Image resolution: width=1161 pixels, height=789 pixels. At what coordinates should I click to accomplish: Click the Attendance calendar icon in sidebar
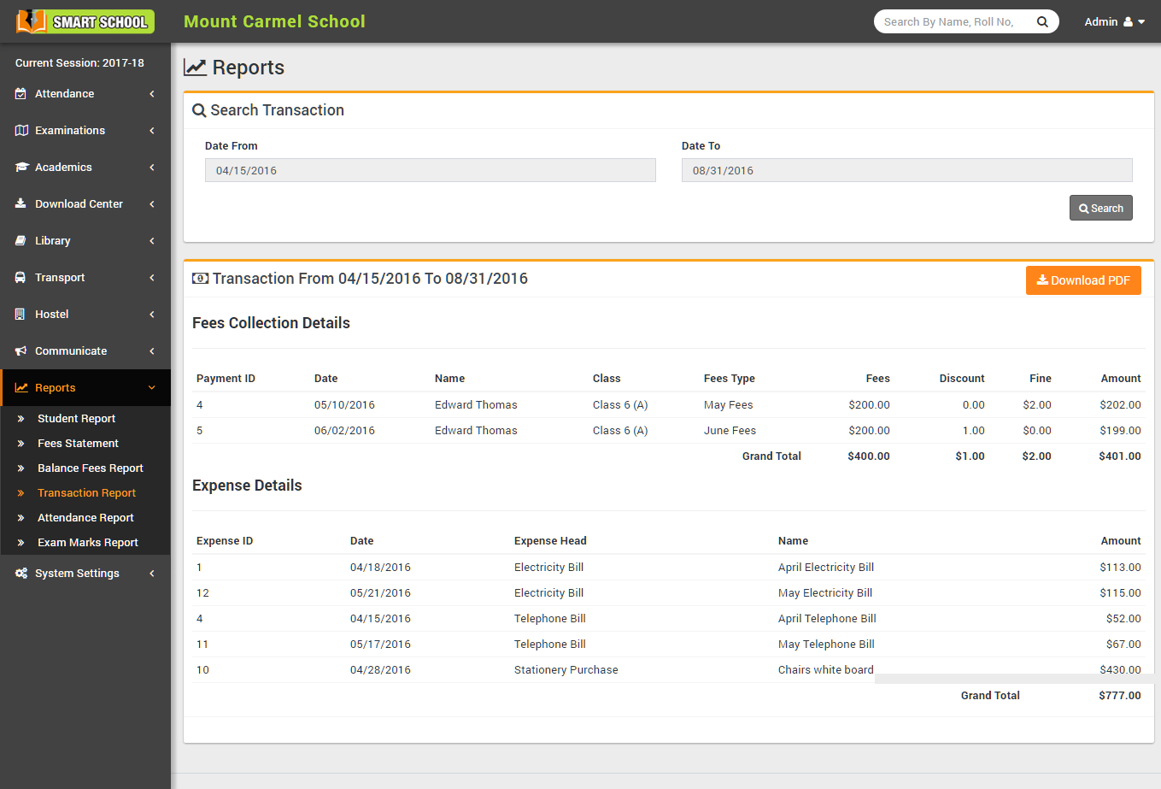[x=21, y=94]
